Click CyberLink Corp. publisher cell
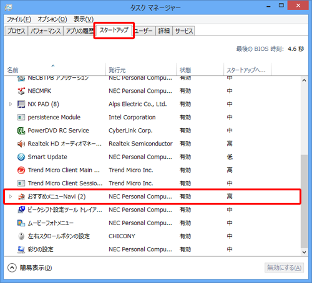Viewport: 312px width, 283px height. [x=130, y=131]
